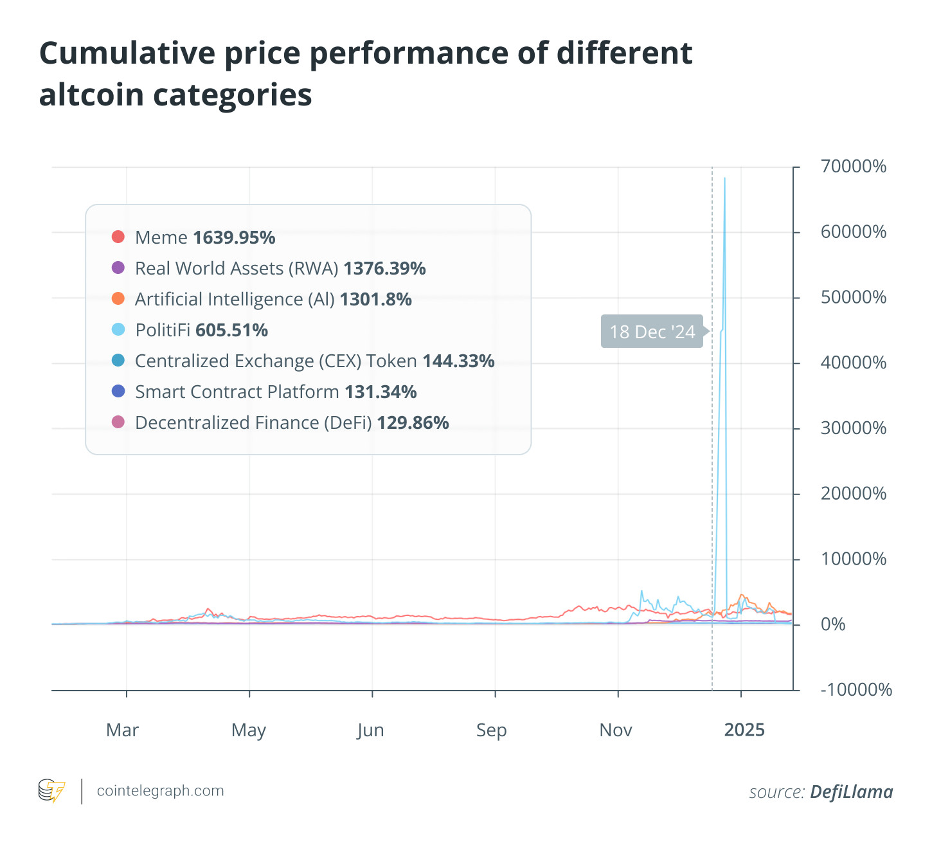Click the orange Artificial Intelligence legend dot
The image size is (932, 843).
click(x=118, y=298)
